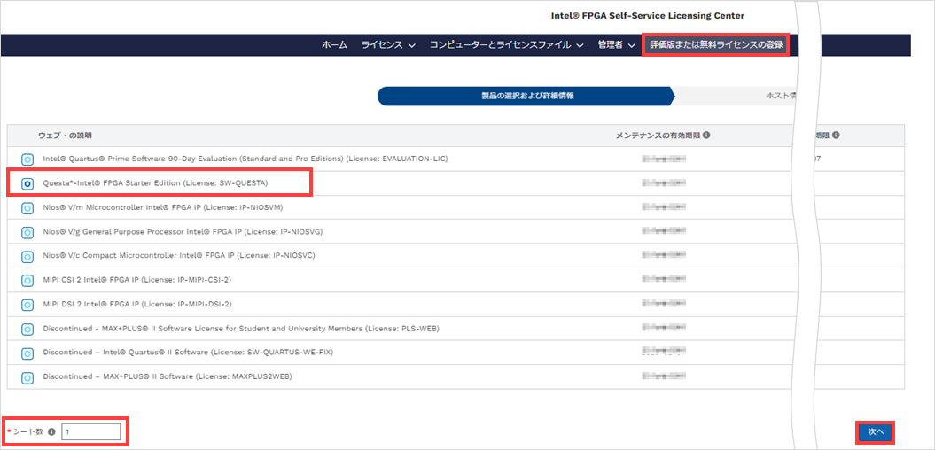Click the info icon beside the partly hidden 期限 header
The image size is (935, 450).
click(x=836, y=136)
